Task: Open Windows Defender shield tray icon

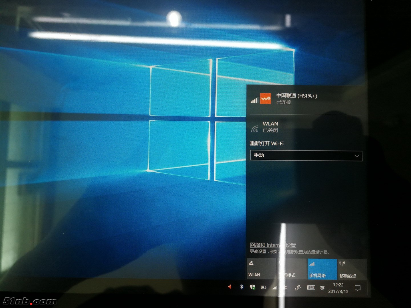Action: tap(253, 287)
